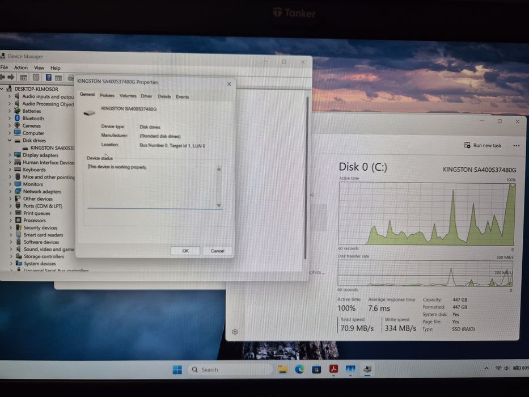Collapse the DESKTOP-KLMO5OR root node

coord(2,89)
